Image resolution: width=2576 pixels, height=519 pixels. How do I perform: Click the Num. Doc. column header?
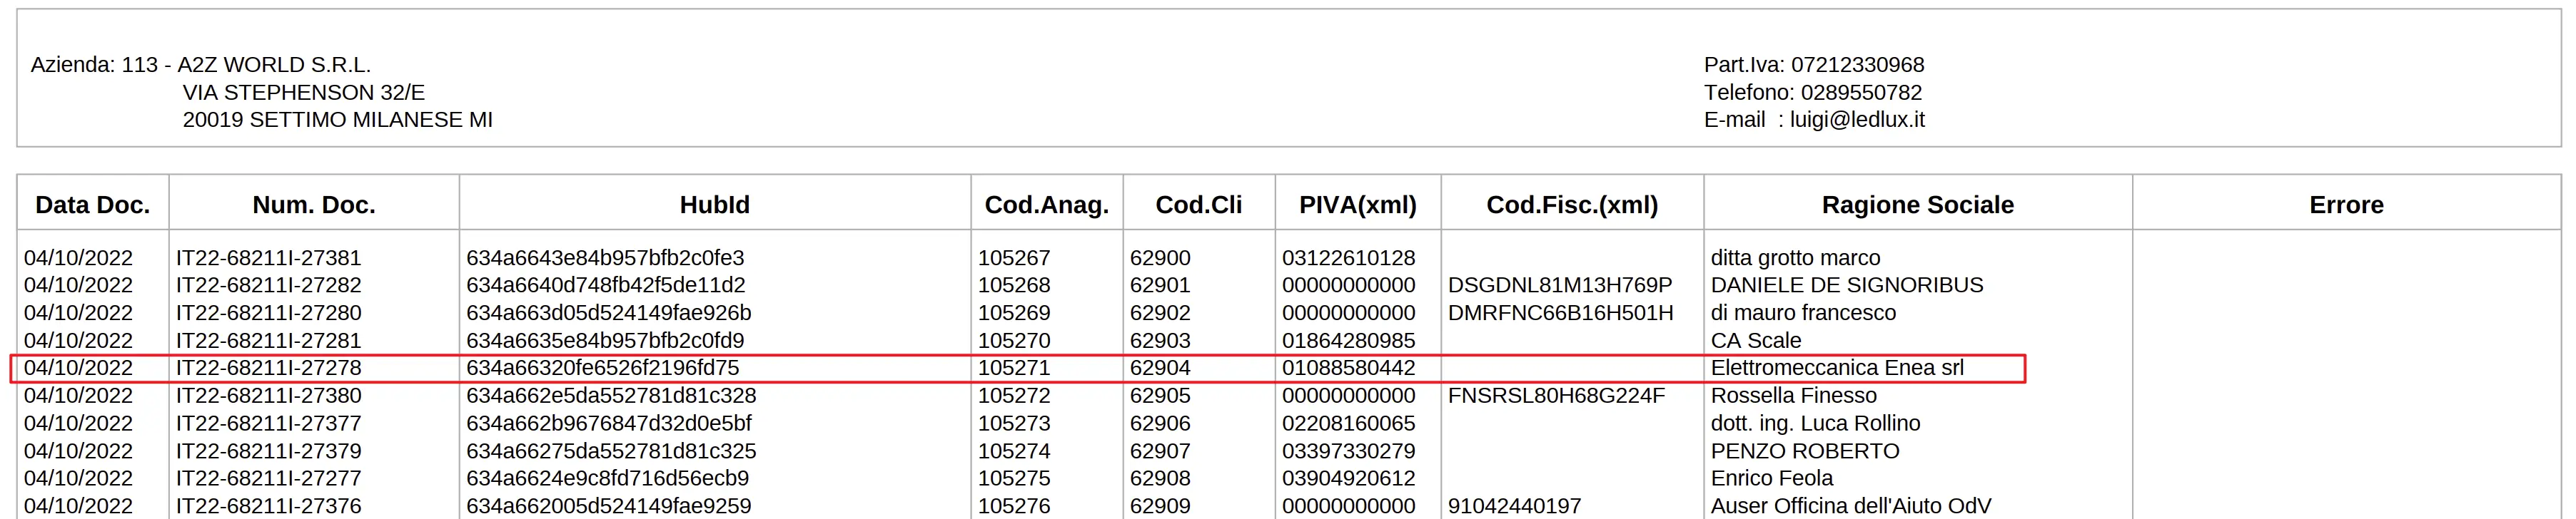313,205
